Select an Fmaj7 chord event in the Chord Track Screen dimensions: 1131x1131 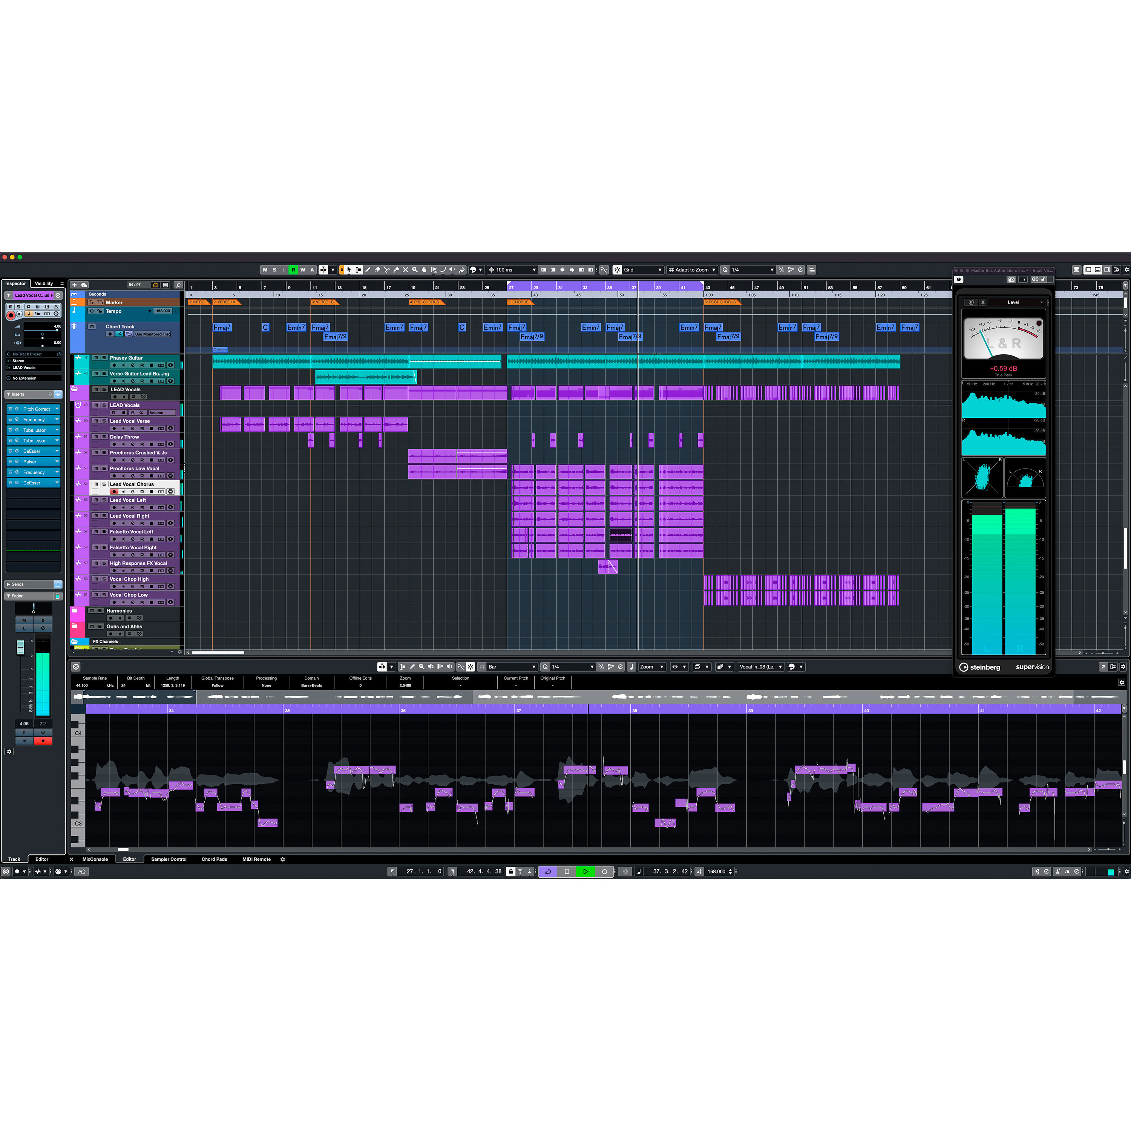pyautogui.click(x=222, y=327)
